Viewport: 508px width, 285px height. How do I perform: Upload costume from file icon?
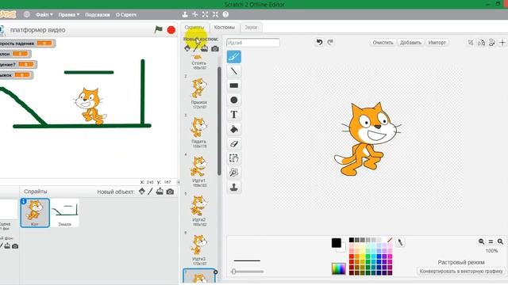coord(205,49)
